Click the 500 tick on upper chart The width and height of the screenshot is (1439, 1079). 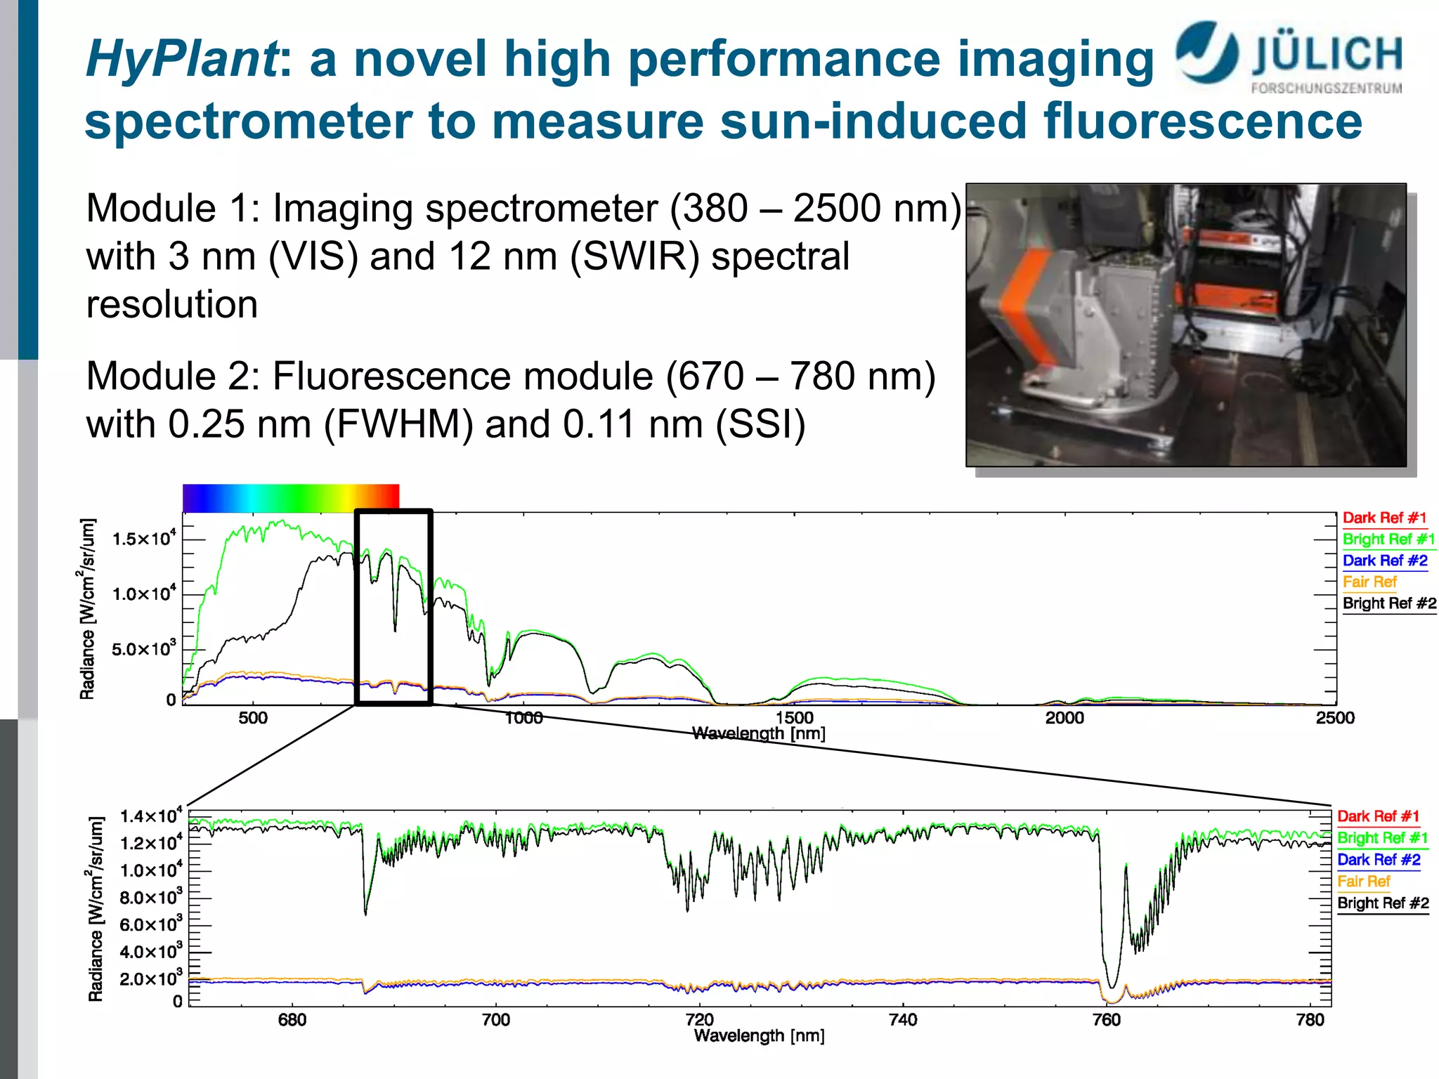pyautogui.click(x=253, y=718)
